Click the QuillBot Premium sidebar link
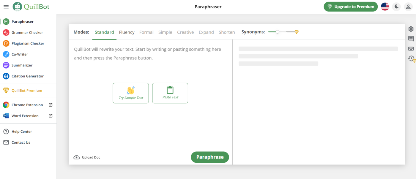This screenshot has width=416, height=179. pos(27,91)
